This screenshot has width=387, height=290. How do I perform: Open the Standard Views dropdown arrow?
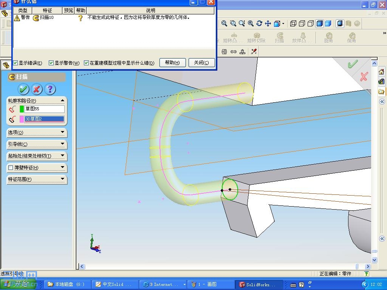click(283, 24)
